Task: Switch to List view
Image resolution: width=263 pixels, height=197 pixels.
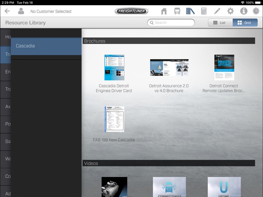Action: click(x=220, y=23)
